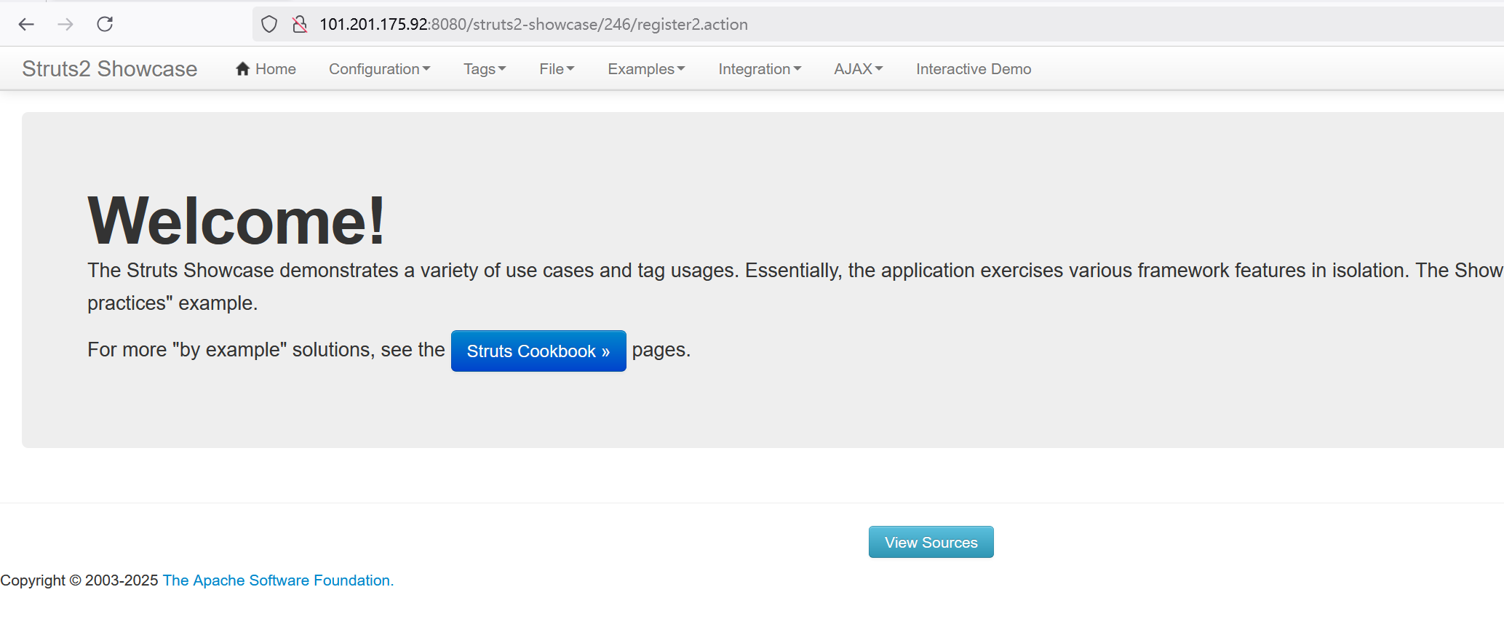Expand the Configuration dropdown menu
1504x635 pixels.
coord(380,68)
